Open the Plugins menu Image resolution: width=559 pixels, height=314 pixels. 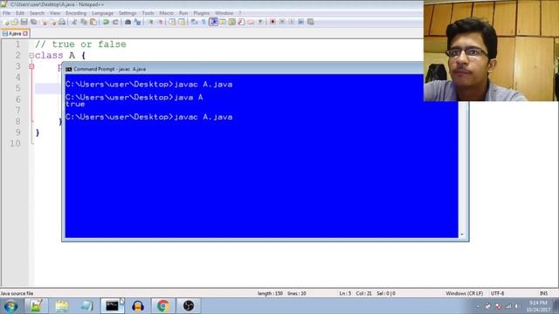click(x=202, y=13)
